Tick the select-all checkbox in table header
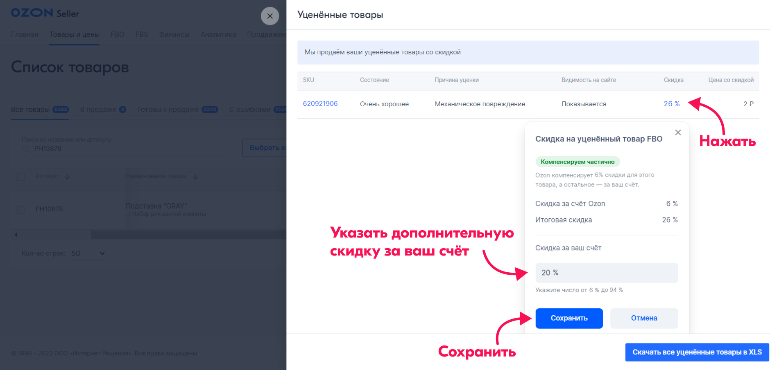 coord(20,177)
